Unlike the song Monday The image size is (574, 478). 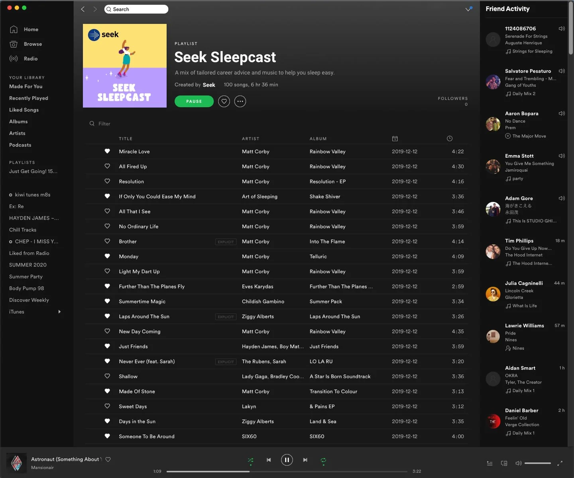pos(107,257)
